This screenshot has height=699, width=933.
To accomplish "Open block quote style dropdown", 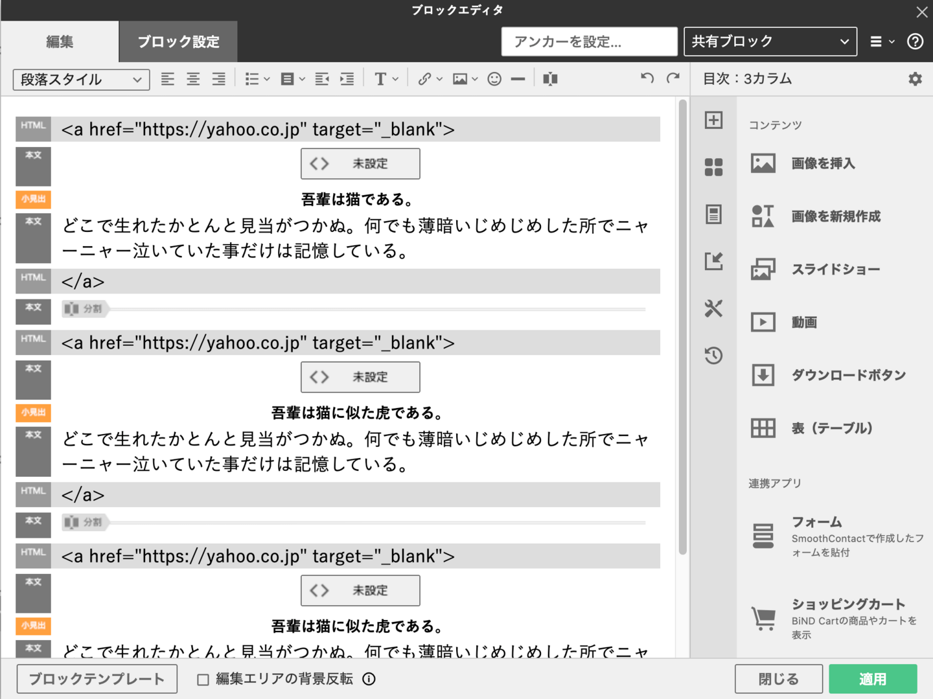I will tap(293, 79).
